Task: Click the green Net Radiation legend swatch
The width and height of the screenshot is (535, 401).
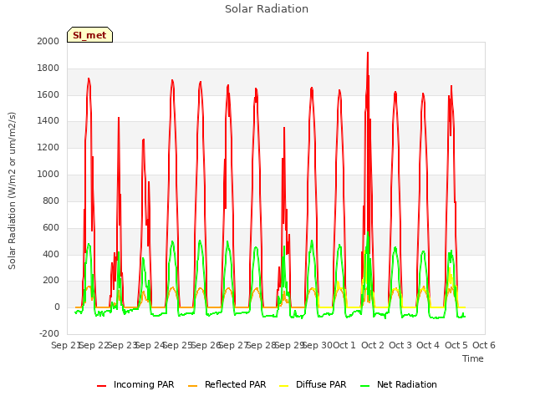Action: pos(365,386)
